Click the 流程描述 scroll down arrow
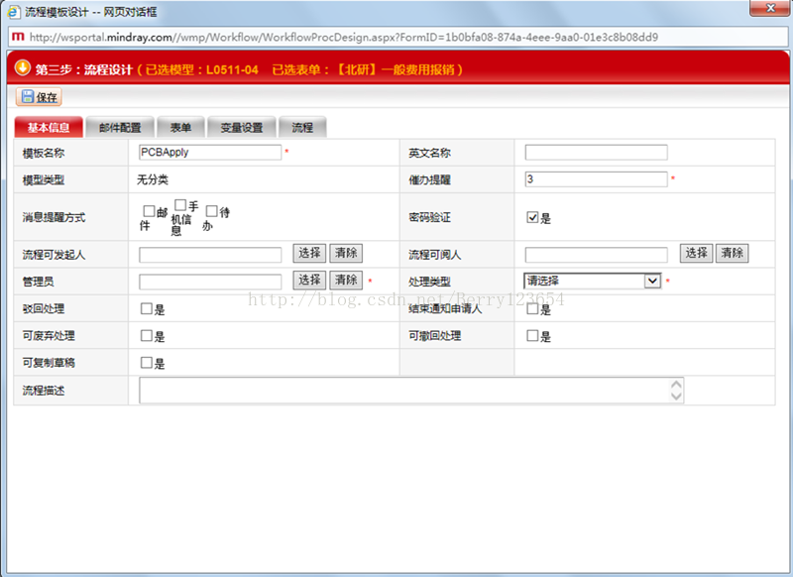The image size is (793, 577). click(676, 396)
